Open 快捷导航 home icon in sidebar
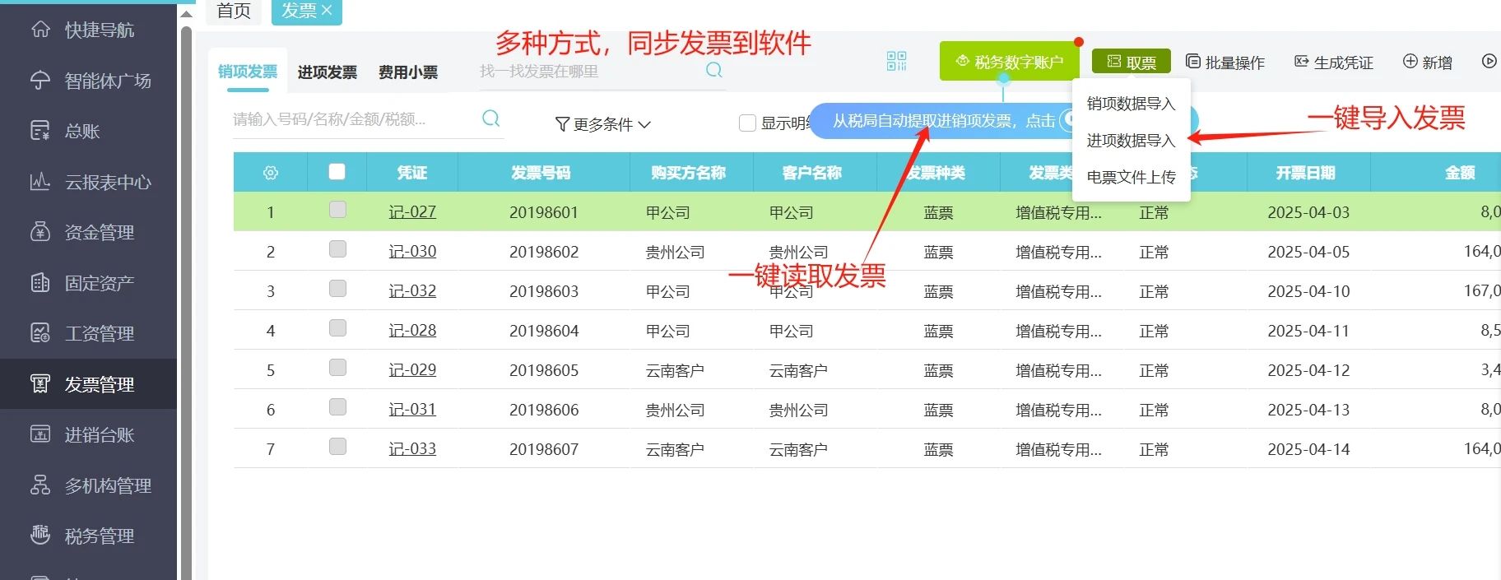The width and height of the screenshot is (1501, 580). (x=40, y=30)
